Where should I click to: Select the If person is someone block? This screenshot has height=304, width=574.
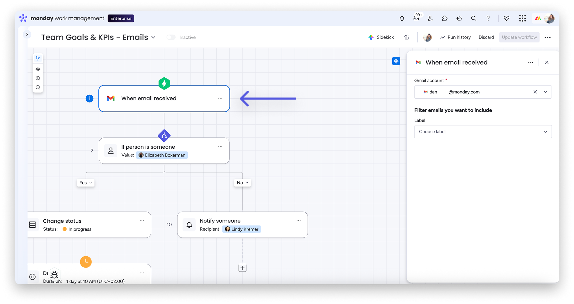click(164, 151)
